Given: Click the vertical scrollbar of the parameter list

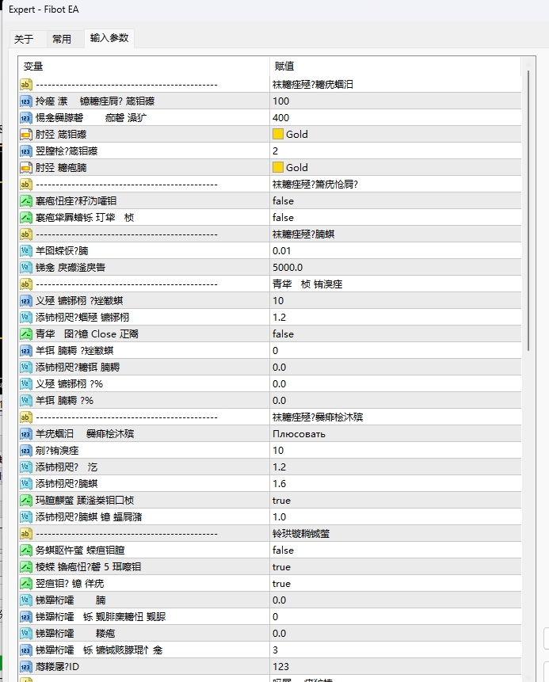Looking at the screenshot, I should coord(528,211).
